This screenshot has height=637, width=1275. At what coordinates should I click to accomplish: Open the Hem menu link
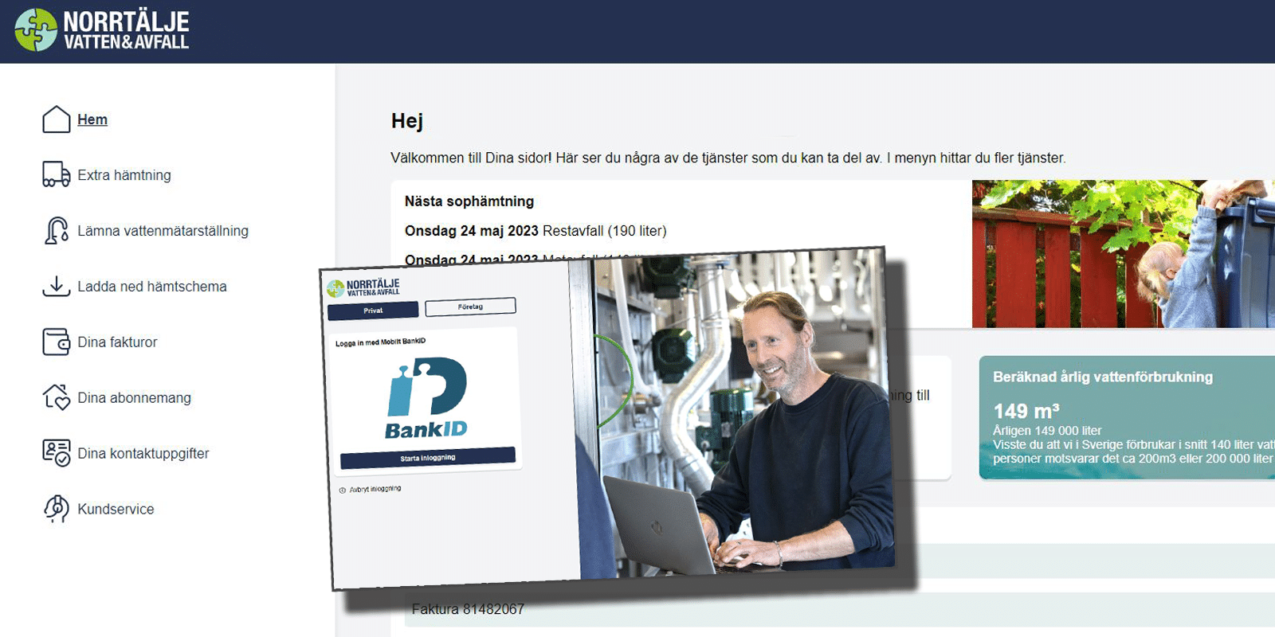[x=92, y=119]
